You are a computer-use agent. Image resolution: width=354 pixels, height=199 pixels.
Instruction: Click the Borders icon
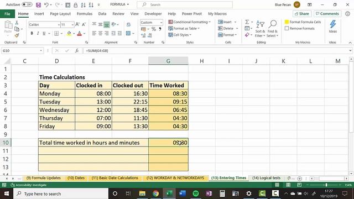click(56, 33)
